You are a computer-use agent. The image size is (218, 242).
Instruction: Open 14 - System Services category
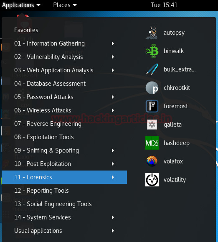coord(64,217)
